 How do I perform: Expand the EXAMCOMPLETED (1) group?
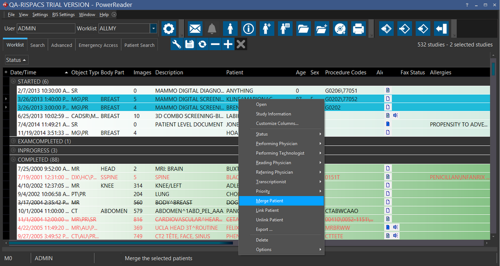[x=13, y=141]
